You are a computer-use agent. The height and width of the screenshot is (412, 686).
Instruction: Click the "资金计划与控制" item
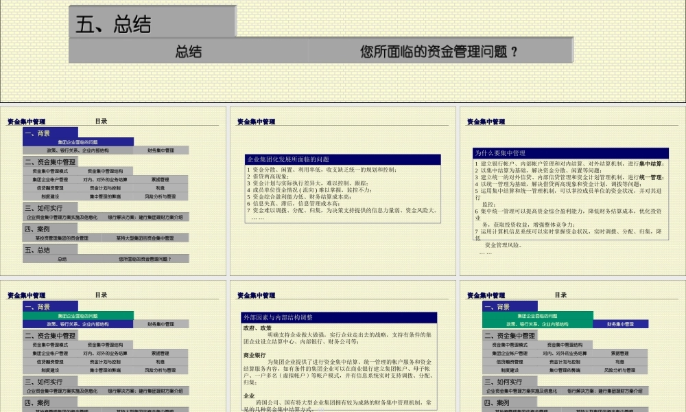(106, 188)
